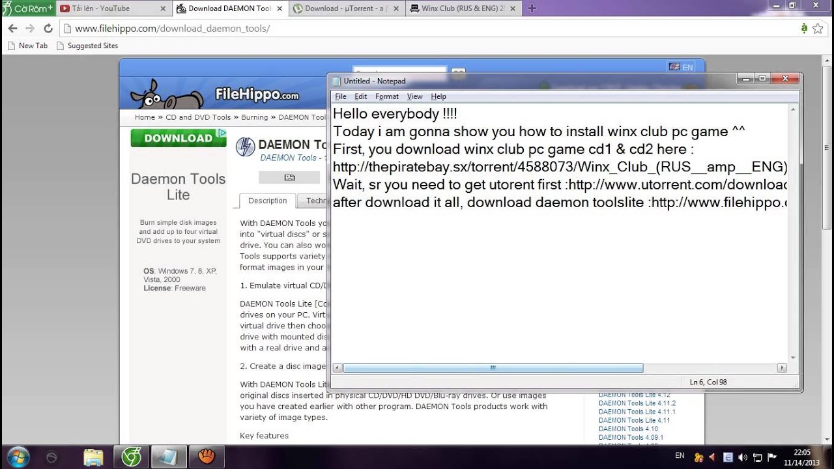The image size is (834, 469).
Task: Click the network tray icon
Action: tap(757, 457)
